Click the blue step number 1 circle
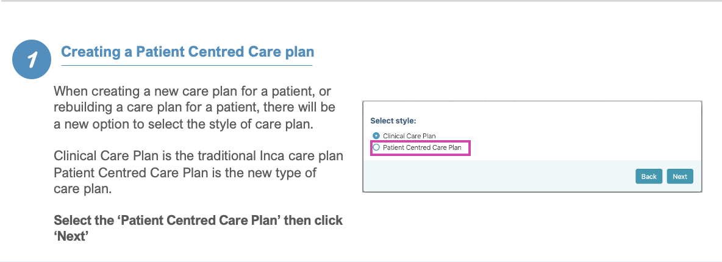 pyautogui.click(x=32, y=59)
